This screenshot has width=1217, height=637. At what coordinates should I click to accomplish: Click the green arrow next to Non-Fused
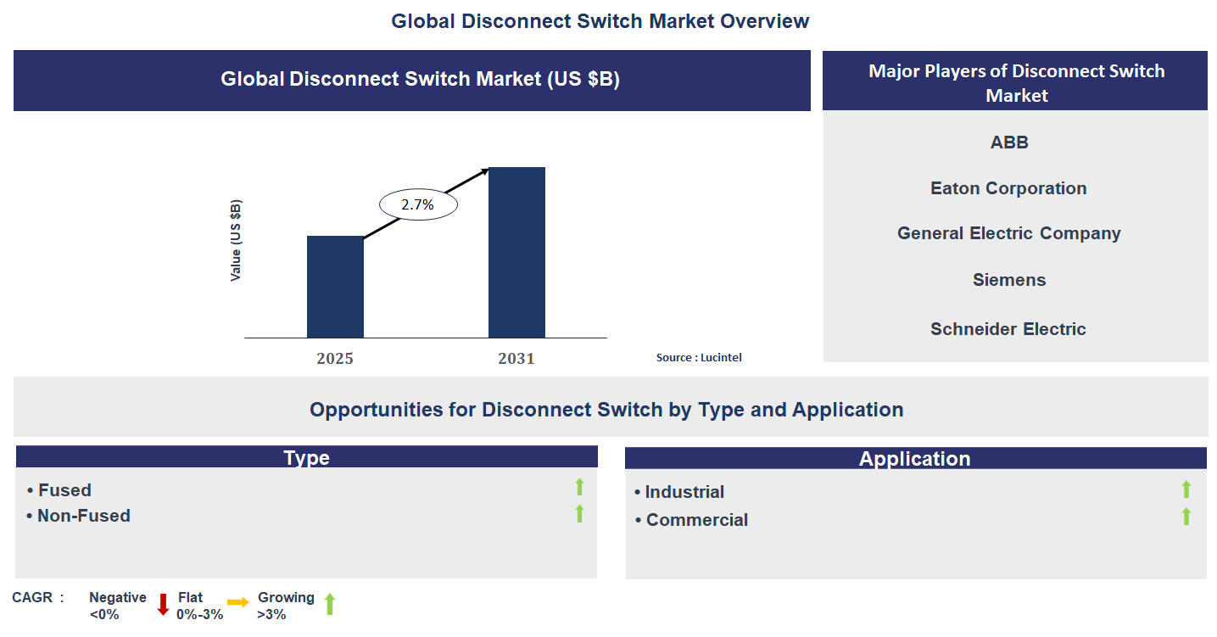(579, 512)
